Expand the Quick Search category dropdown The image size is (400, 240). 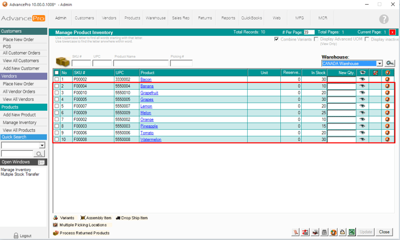coord(42,146)
